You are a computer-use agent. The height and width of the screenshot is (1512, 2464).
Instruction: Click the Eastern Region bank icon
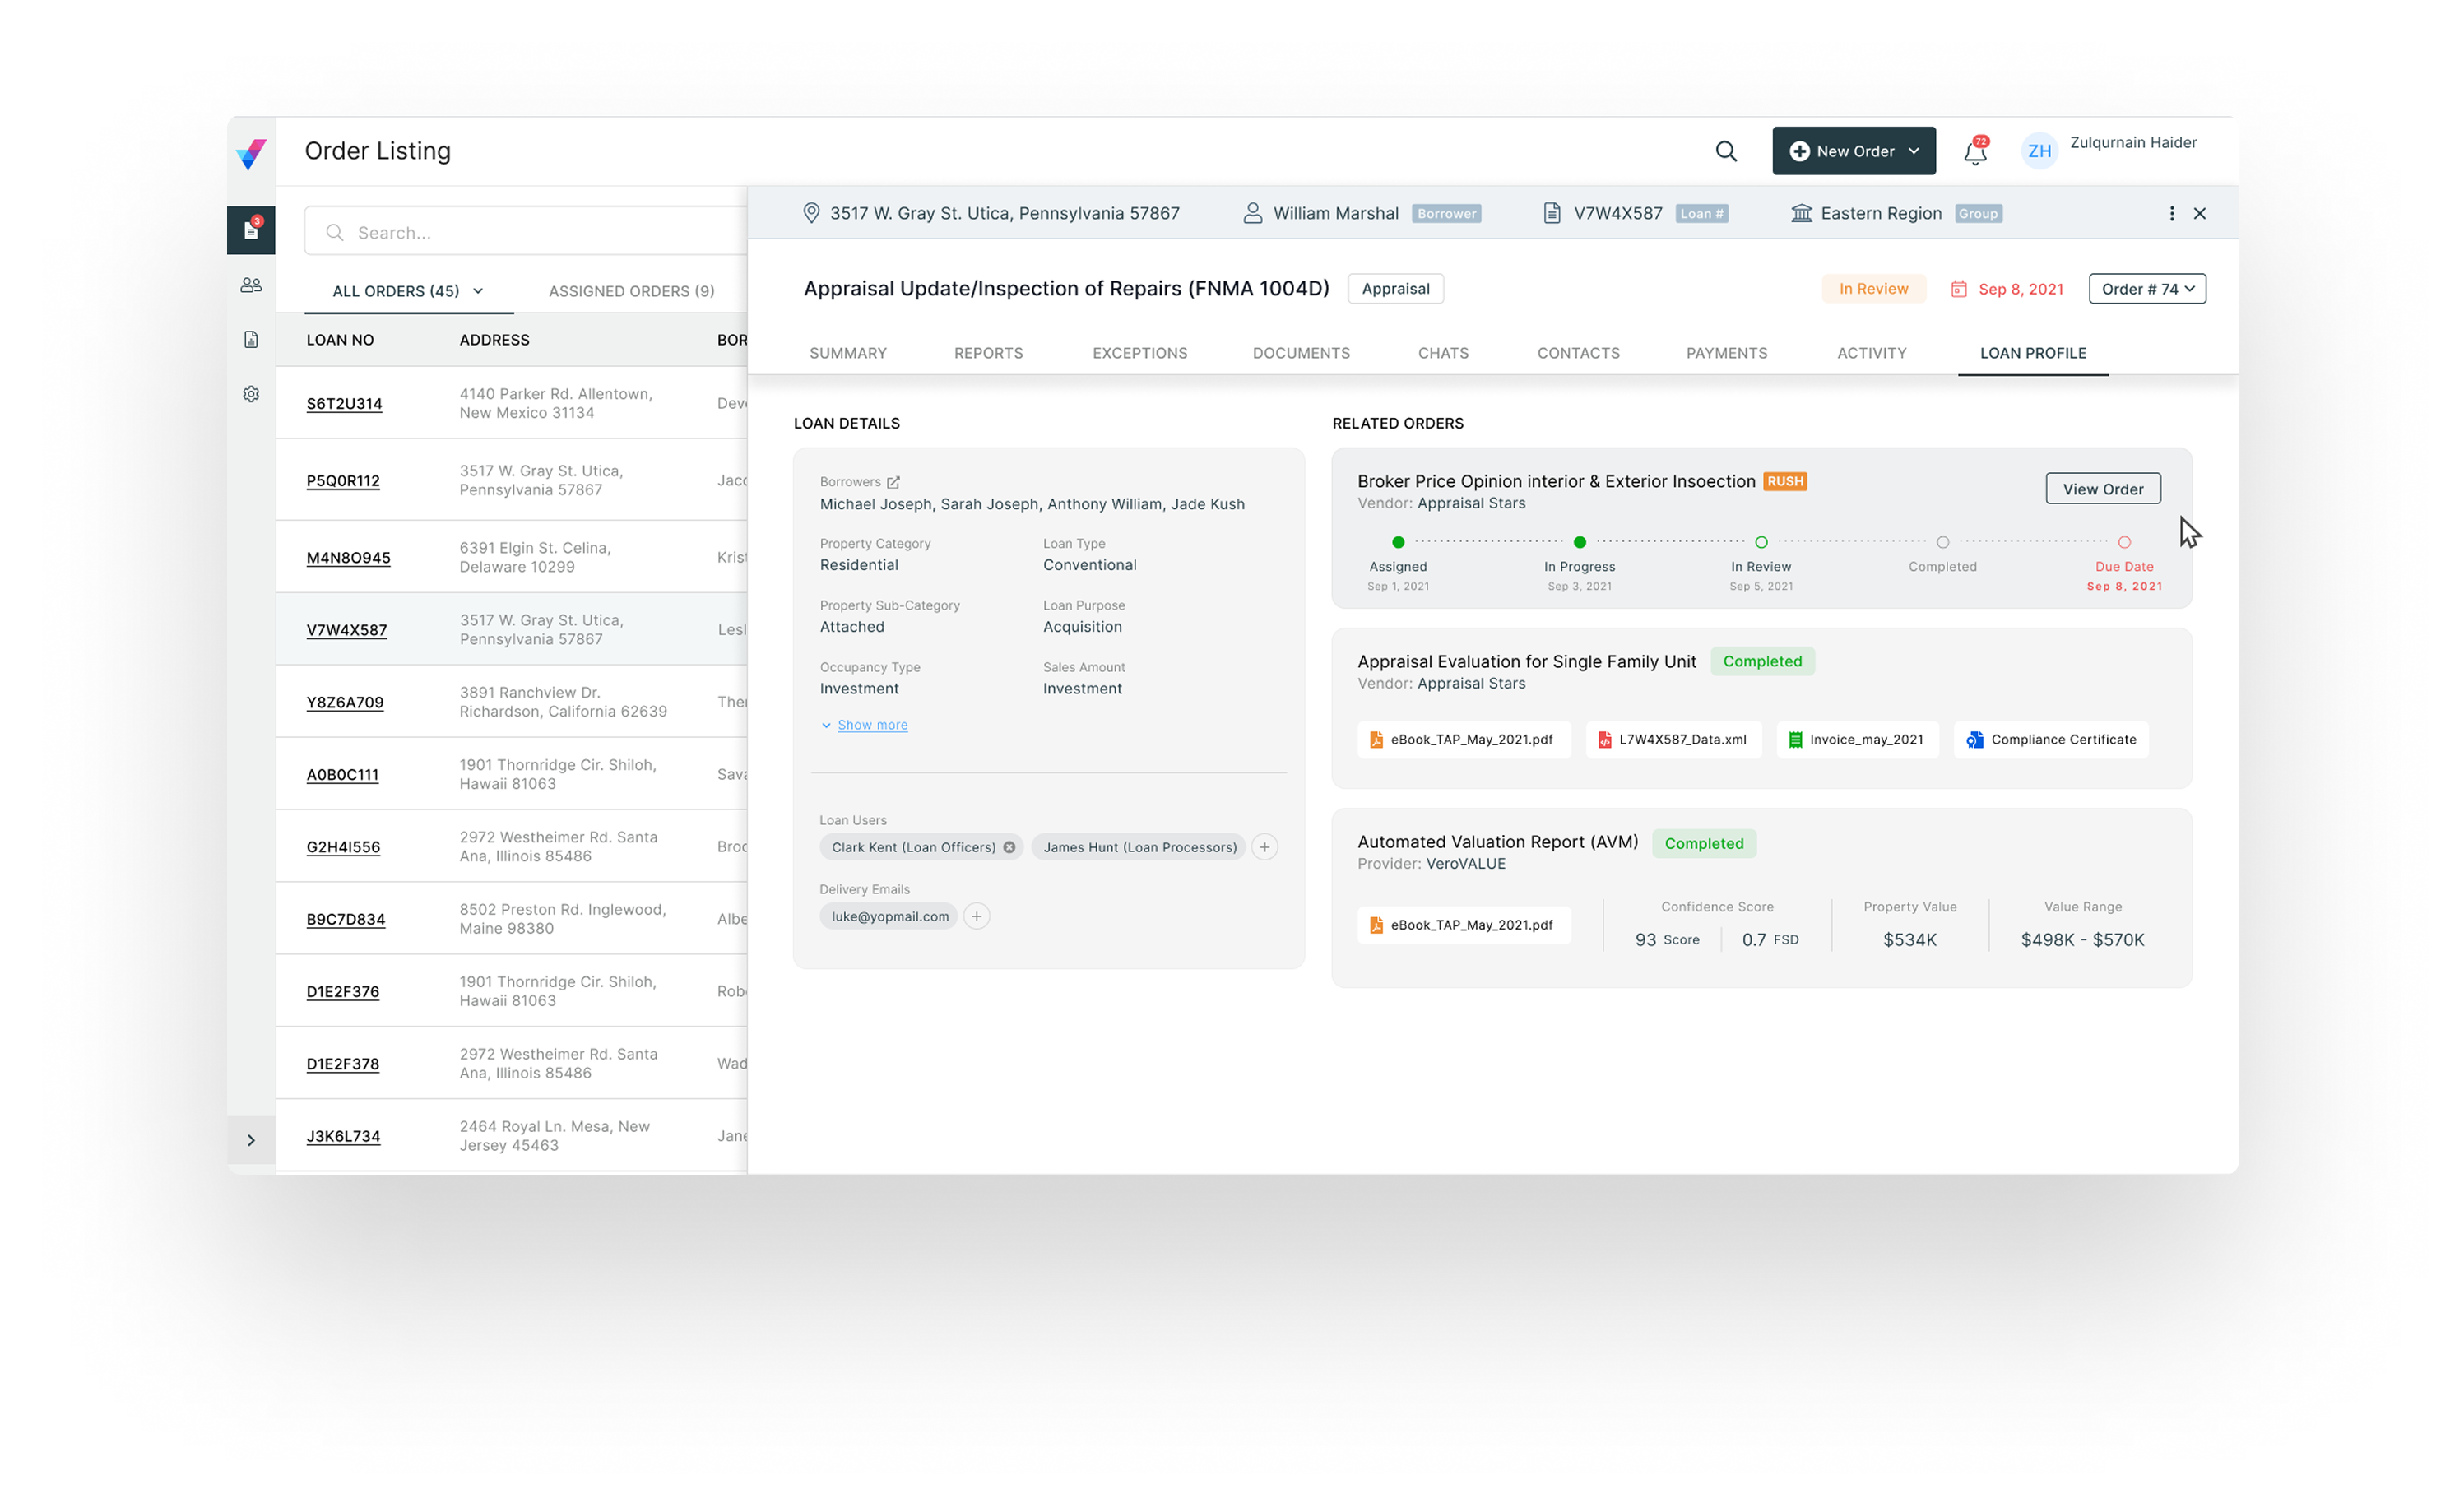pyautogui.click(x=1802, y=213)
